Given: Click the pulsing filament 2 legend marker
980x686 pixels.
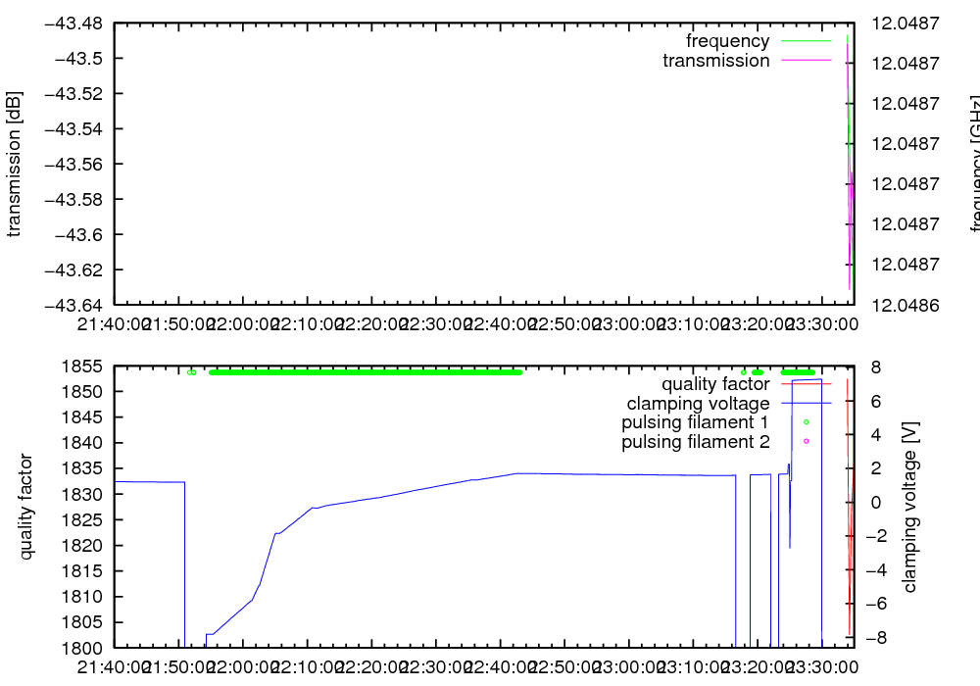Looking at the screenshot, I should 806,442.
